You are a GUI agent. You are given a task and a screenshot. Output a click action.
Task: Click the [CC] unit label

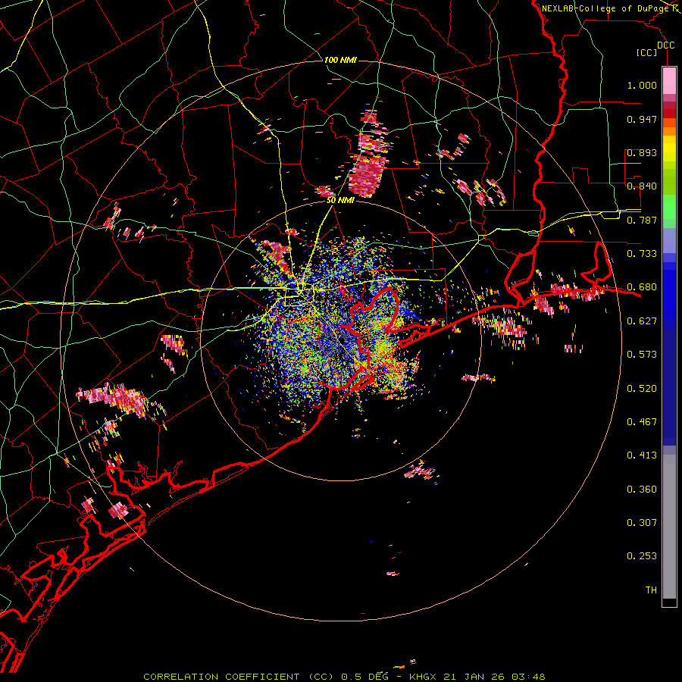click(x=646, y=52)
